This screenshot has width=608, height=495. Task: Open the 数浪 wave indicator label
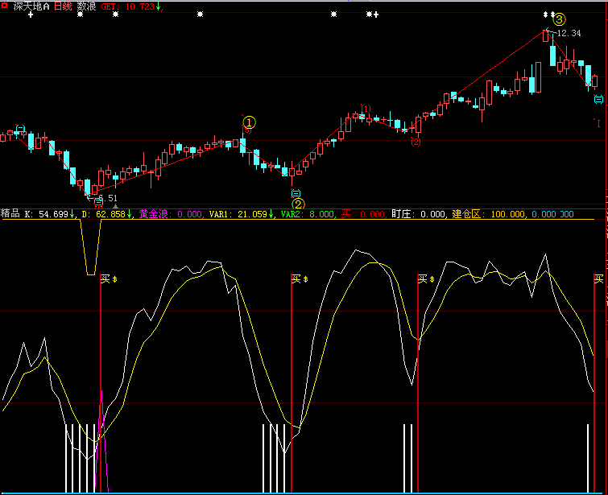tap(87, 6)
